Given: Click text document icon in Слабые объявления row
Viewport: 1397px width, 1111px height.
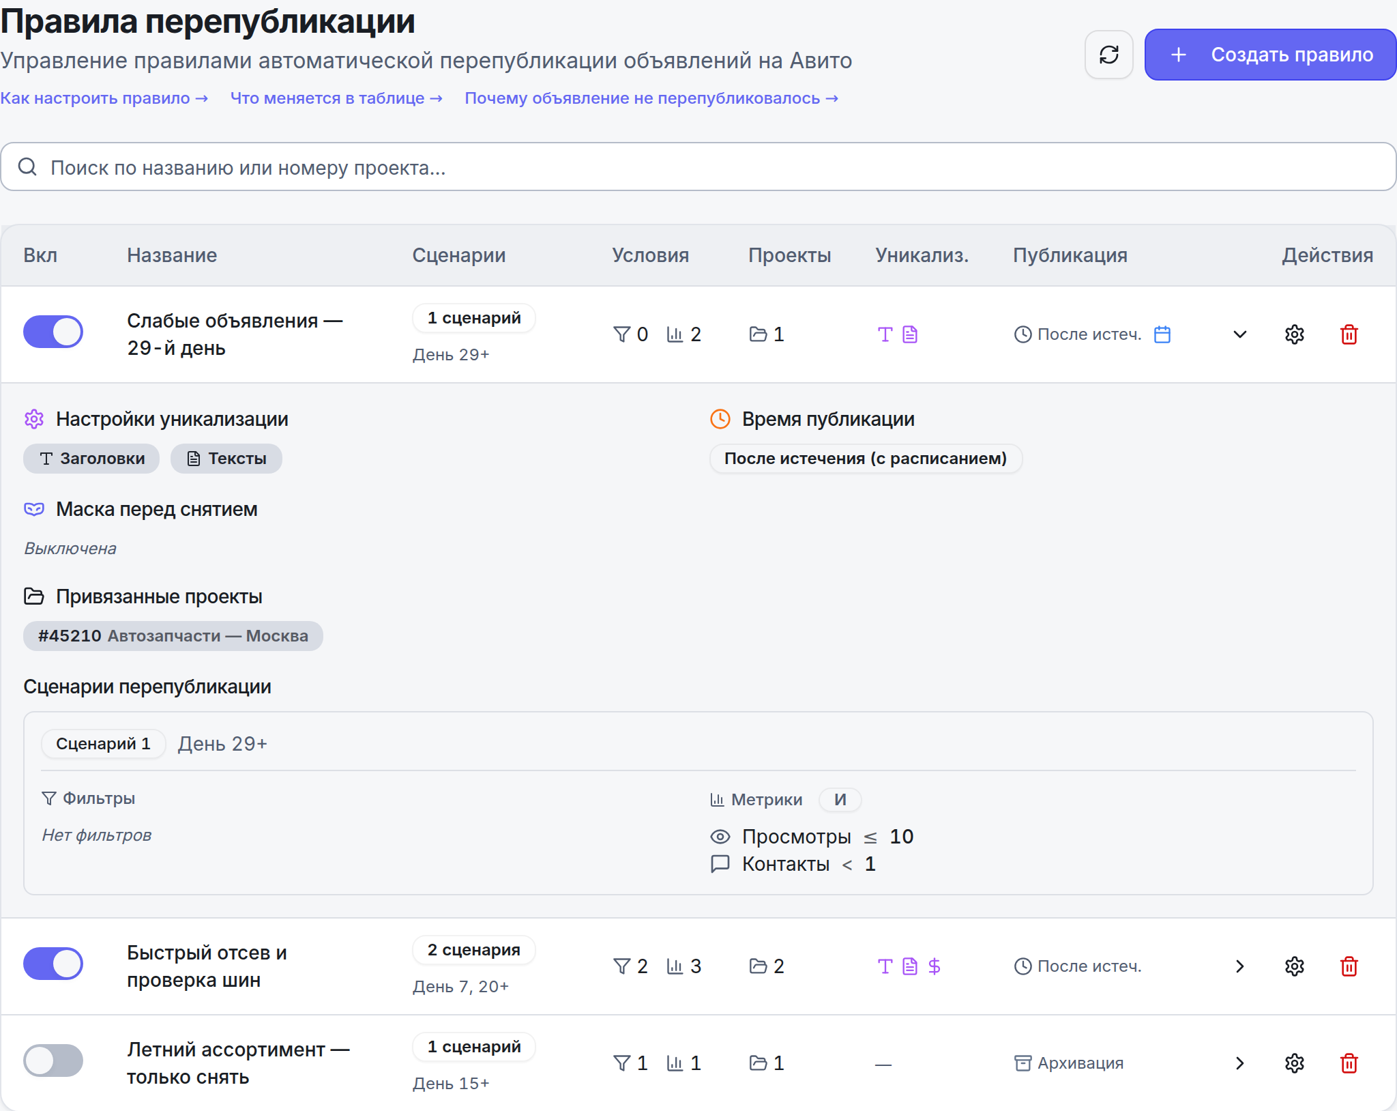Looking at the screenshot, I should pos(910,334).
